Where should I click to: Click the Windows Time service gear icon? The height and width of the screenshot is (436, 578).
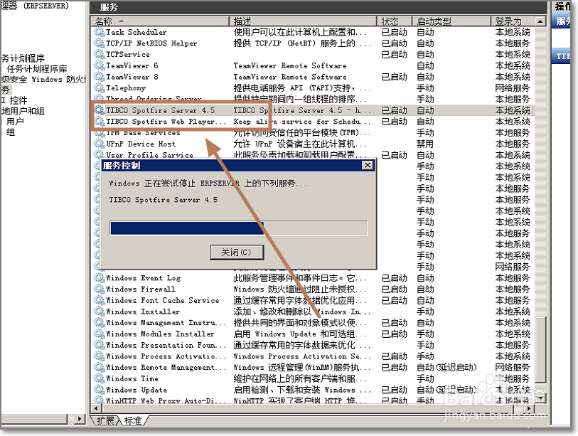pos(99,378)
